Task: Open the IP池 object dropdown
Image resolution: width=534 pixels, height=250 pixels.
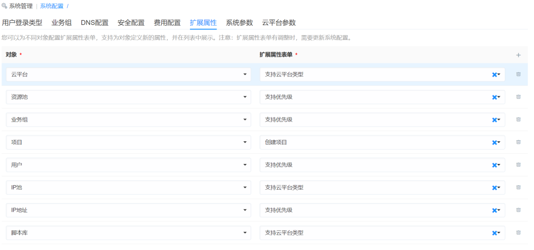Action: pos(129,187)
